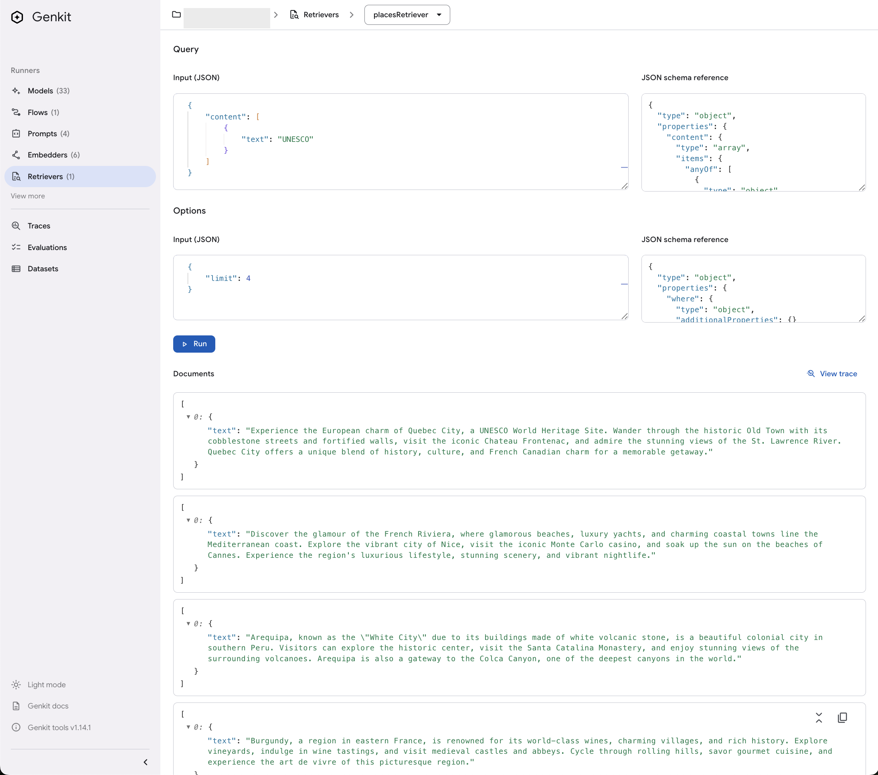Collapse item 0 in the Arequipa document
Screen dimensions: 878x775
tap(188, 624)
